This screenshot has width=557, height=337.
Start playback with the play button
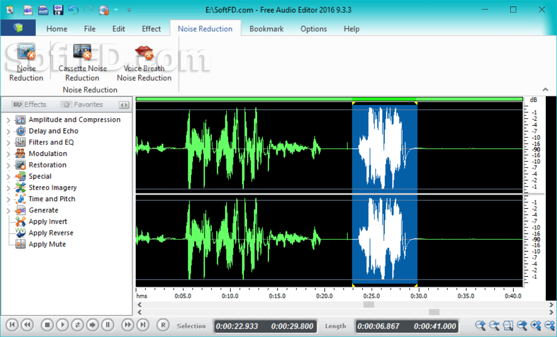pos(62,324)
